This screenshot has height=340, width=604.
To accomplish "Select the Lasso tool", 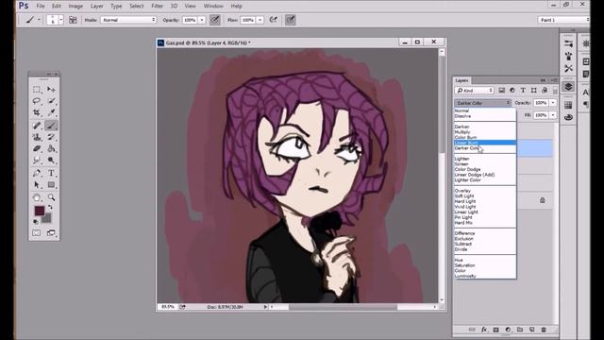I will point(37,101).
